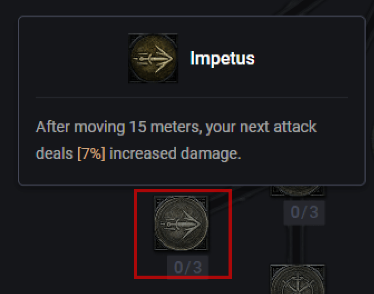Click the "your next attack" phrase
Image resolution: width=374 pixels, height=294 pixels.
(x=261, y=127)
